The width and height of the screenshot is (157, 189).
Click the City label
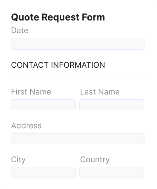point(18,160)
